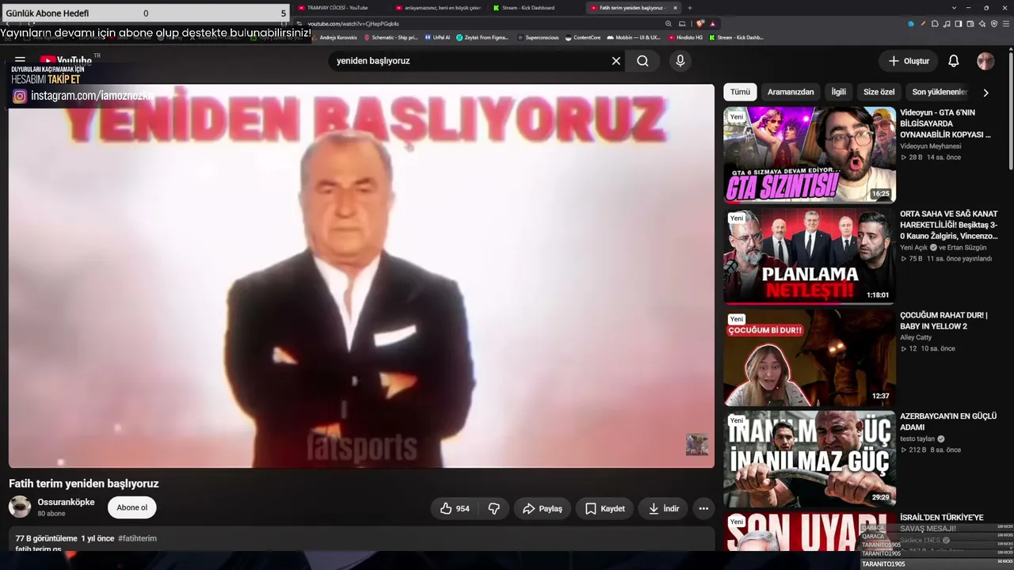Open the Ossurankӧpke channel avatar
1014x570 pixels.
tap(20, 507)
